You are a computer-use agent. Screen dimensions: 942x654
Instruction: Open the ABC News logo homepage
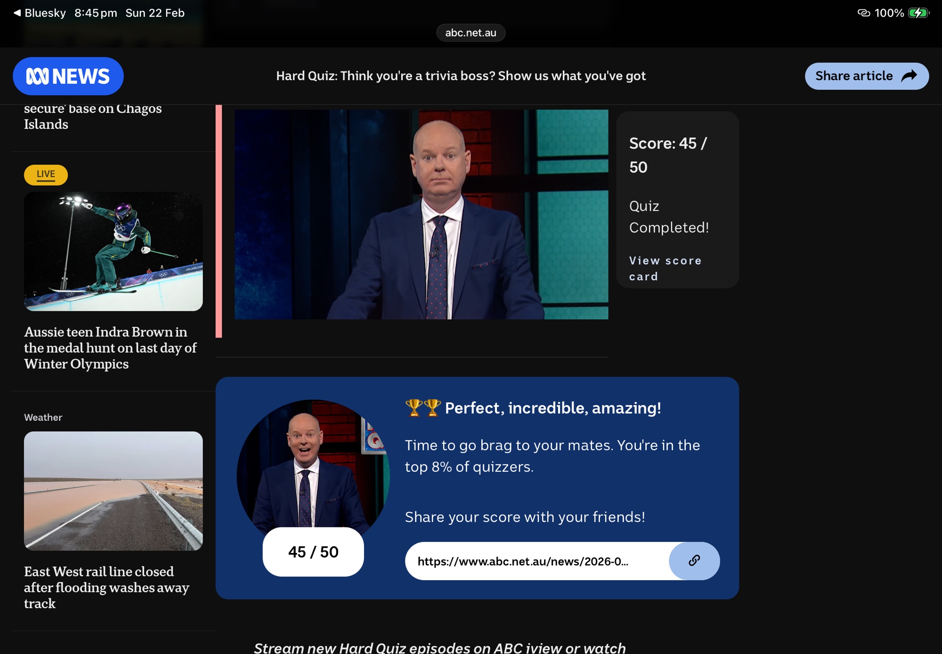68,76
